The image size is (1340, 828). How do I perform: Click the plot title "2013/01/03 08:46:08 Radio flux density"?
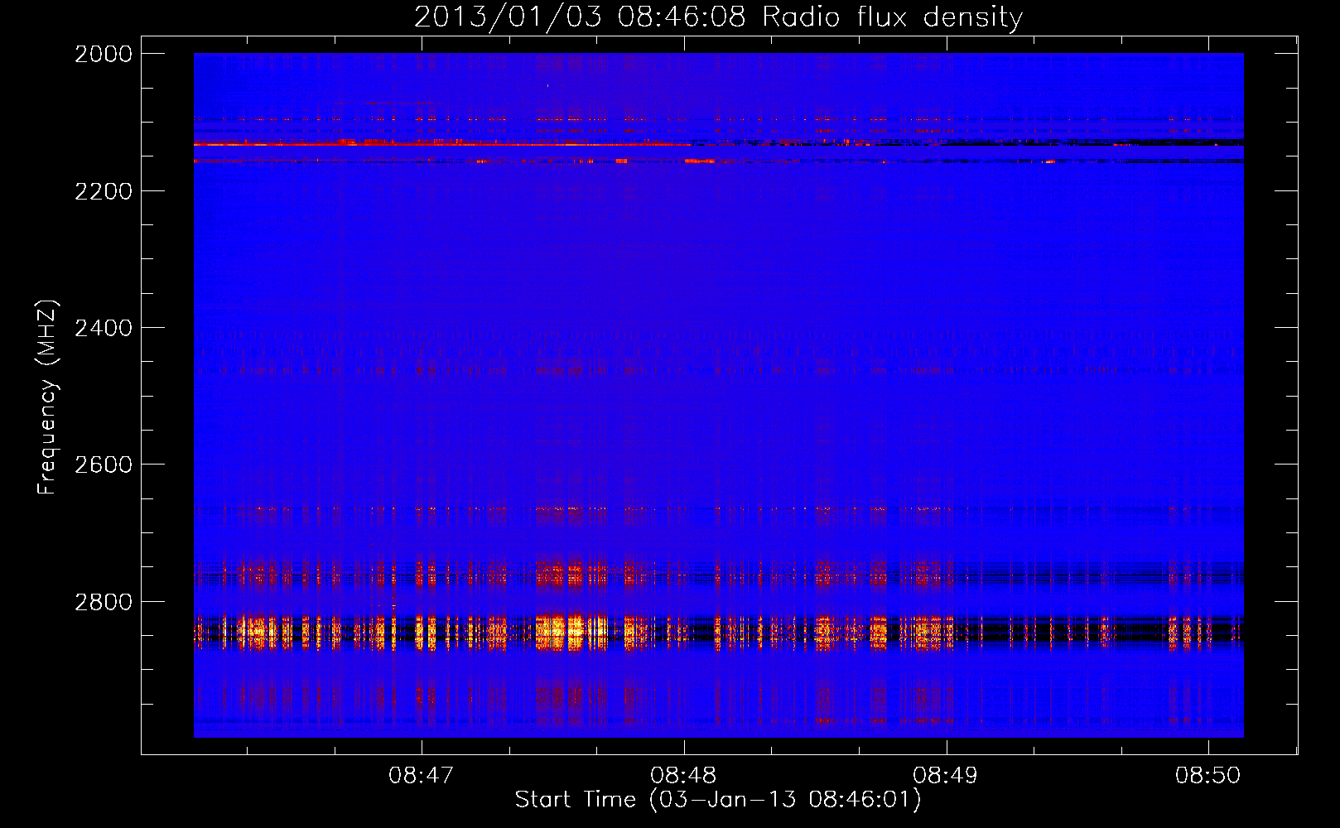point(718,17)
